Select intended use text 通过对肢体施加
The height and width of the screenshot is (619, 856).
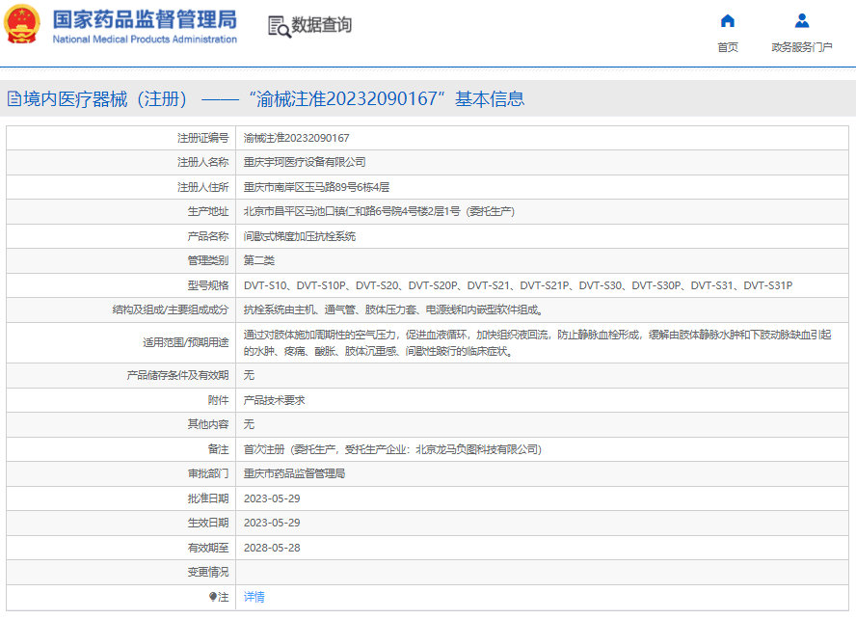tap(537, 343)
